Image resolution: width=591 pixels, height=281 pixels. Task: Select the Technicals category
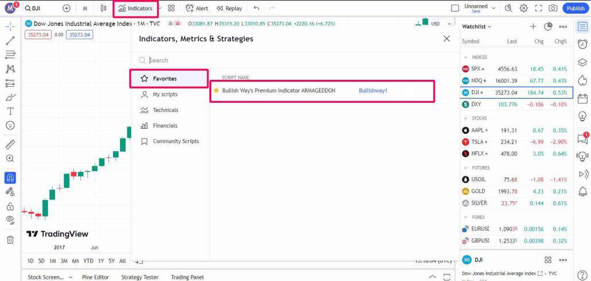(x=169, y=110)
